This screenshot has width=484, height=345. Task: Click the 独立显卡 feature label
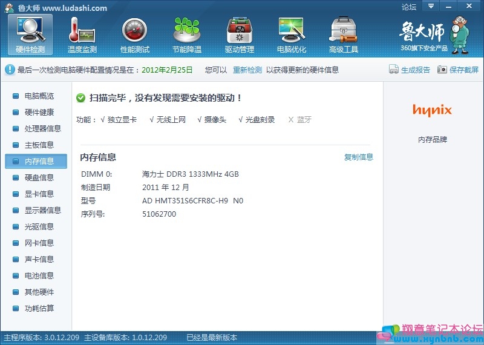click(122, 120)
